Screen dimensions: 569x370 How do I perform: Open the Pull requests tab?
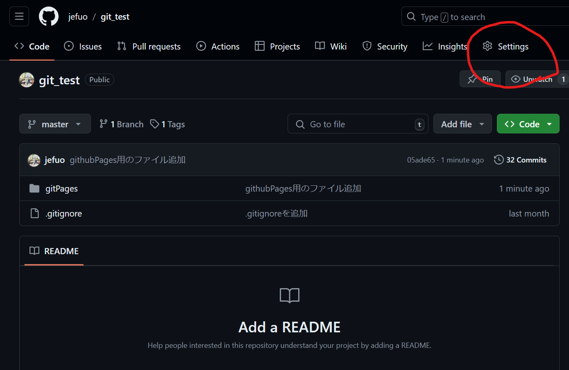pyautogui.click(x=149, y=47)
